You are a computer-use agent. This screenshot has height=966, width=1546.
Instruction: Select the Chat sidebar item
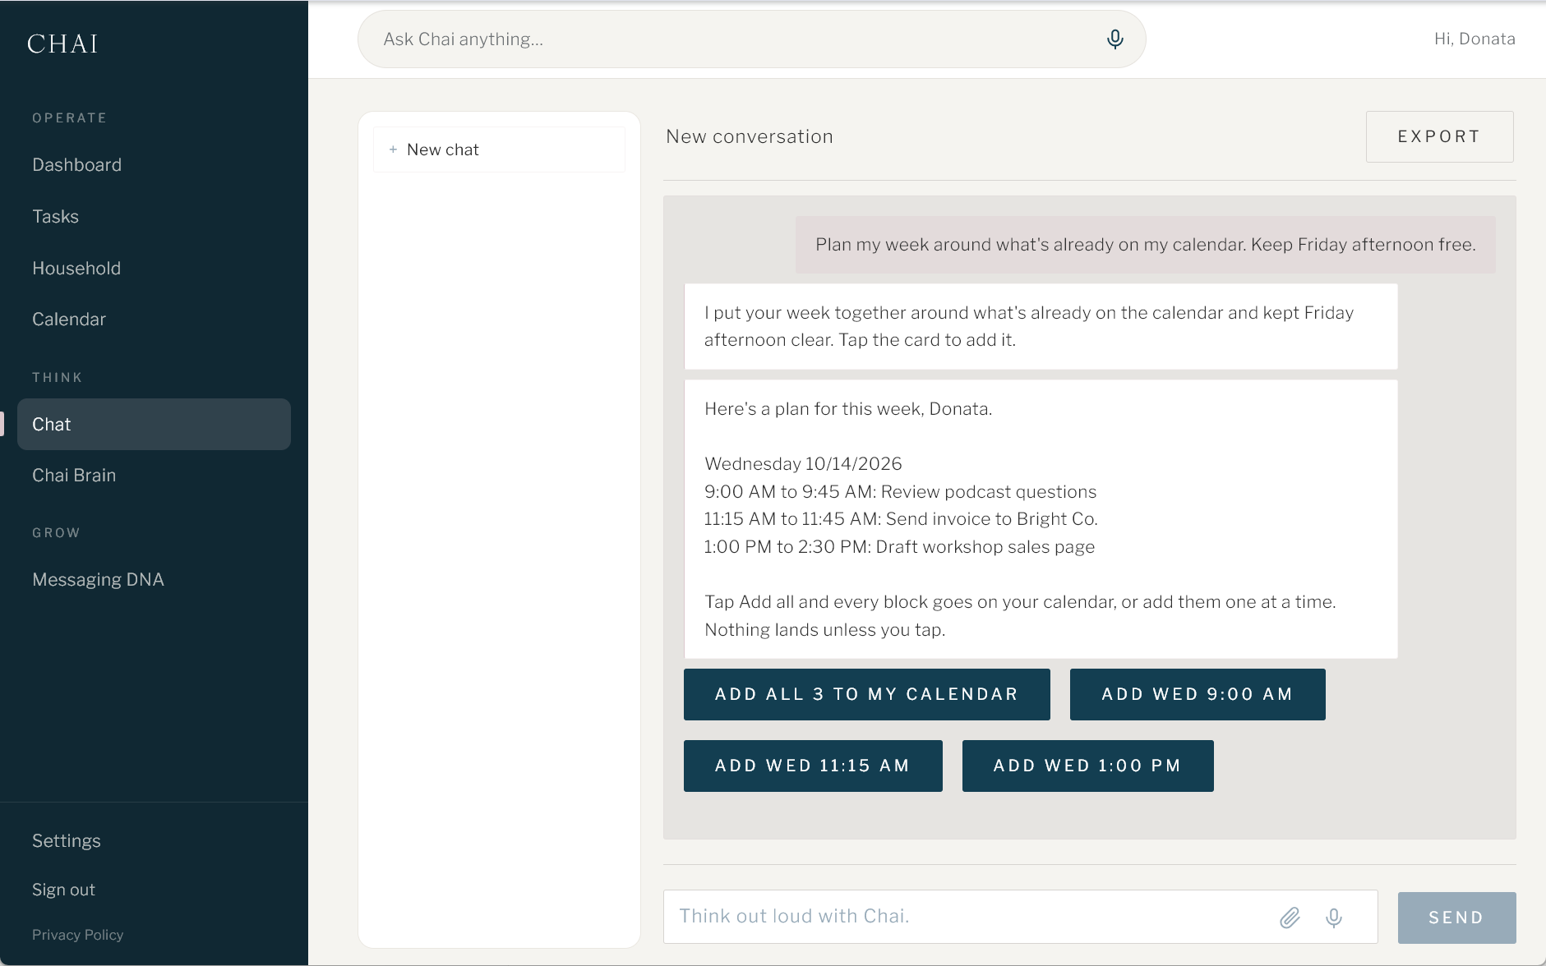pos(154,425)
